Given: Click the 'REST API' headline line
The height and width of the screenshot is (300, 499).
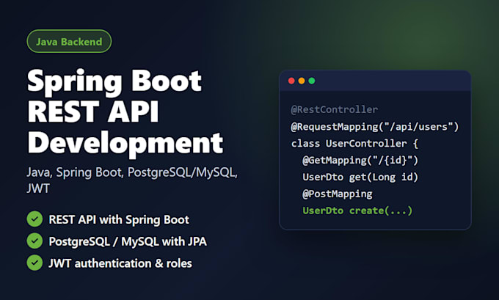Looking at the screenshot, I should 93,111.
